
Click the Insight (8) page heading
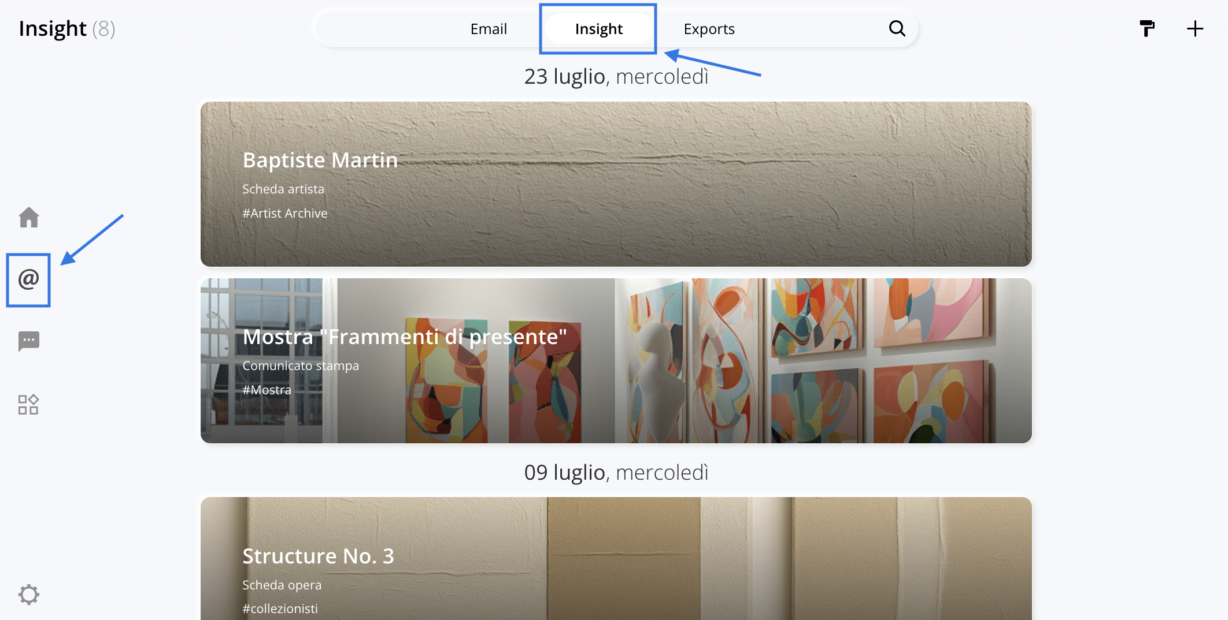(x=66, y=28)
